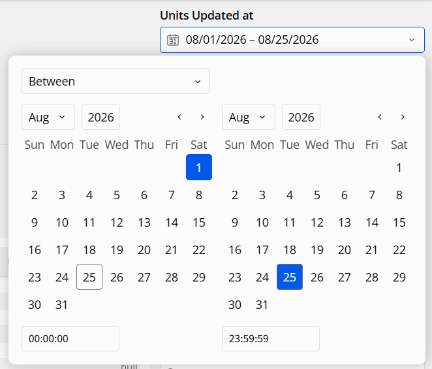Open the right calendar Aug month dropdown
The width and height of the screenshot is (432, 369).
tap(249, 117)
